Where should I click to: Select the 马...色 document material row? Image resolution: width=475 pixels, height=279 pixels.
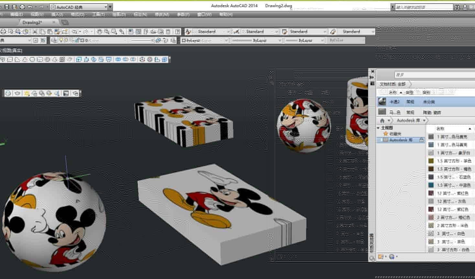point(425,112)
